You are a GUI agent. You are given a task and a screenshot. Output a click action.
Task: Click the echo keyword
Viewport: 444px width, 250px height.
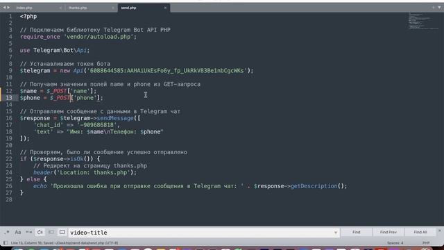40,186
